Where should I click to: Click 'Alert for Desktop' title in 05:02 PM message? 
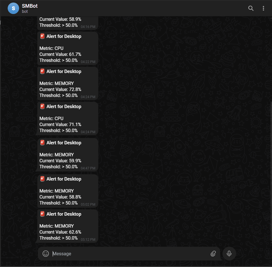pyautogui.click(x=64, y=179)
